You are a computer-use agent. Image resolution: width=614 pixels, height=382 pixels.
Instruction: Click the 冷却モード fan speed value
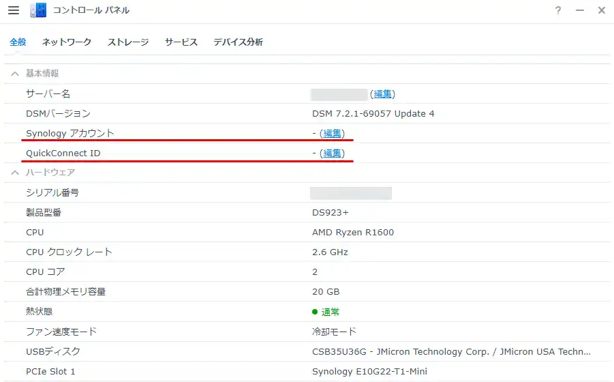tap(334, 332)
